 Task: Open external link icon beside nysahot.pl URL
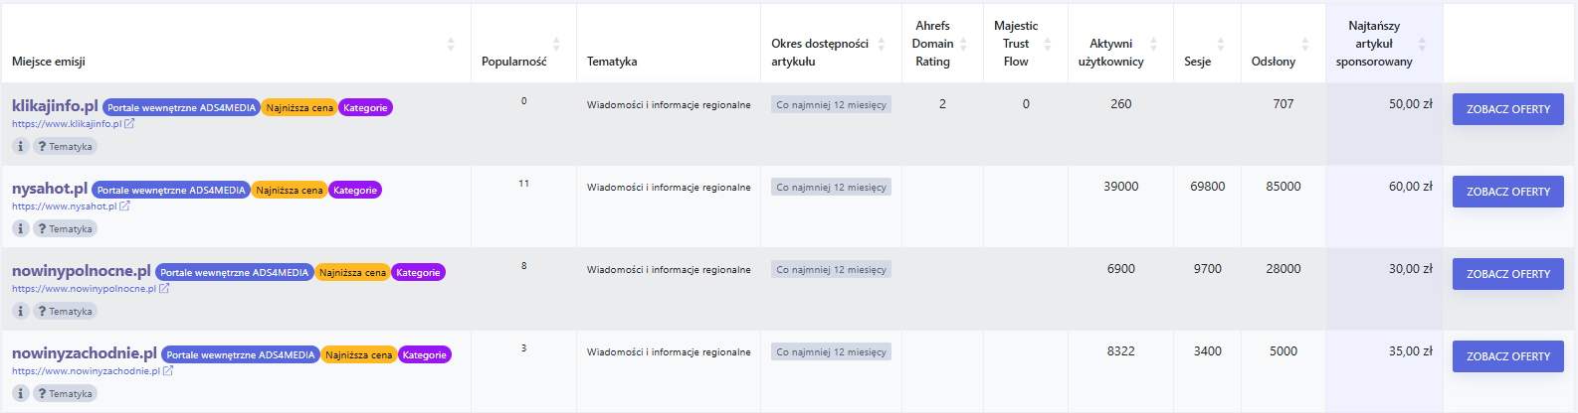124,206
